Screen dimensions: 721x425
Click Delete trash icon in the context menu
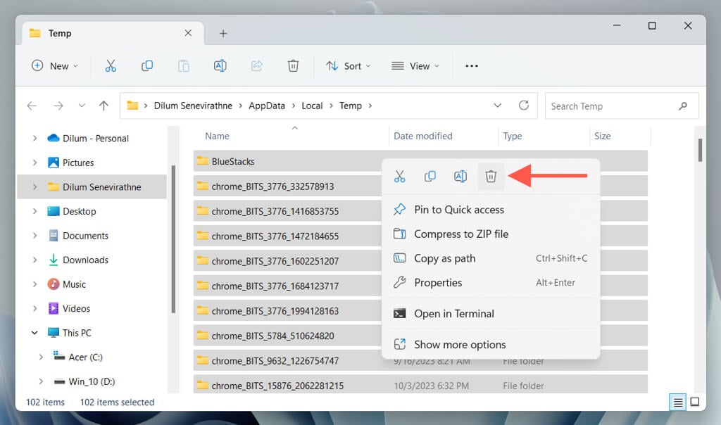click(491, 176)
